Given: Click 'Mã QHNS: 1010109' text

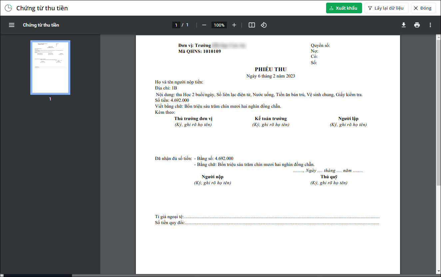Looking at the screenshot, I should click(200, 52).
